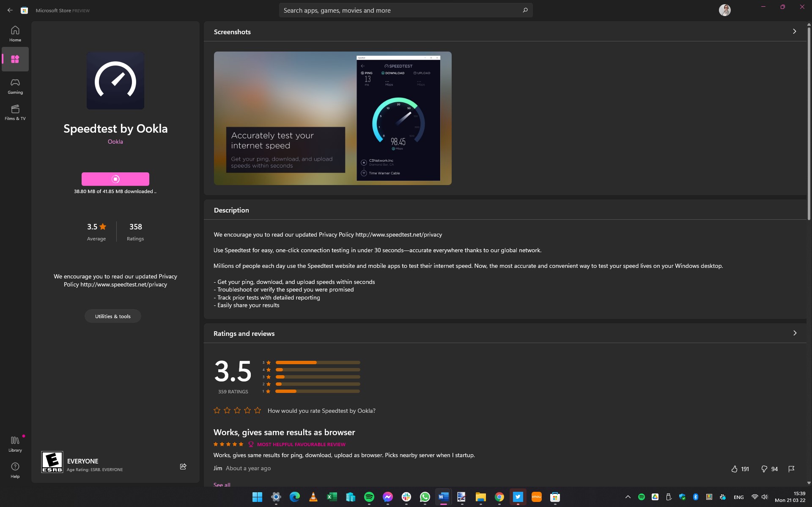Expand Ratings and reviews chevron

(x=795, y=333)
